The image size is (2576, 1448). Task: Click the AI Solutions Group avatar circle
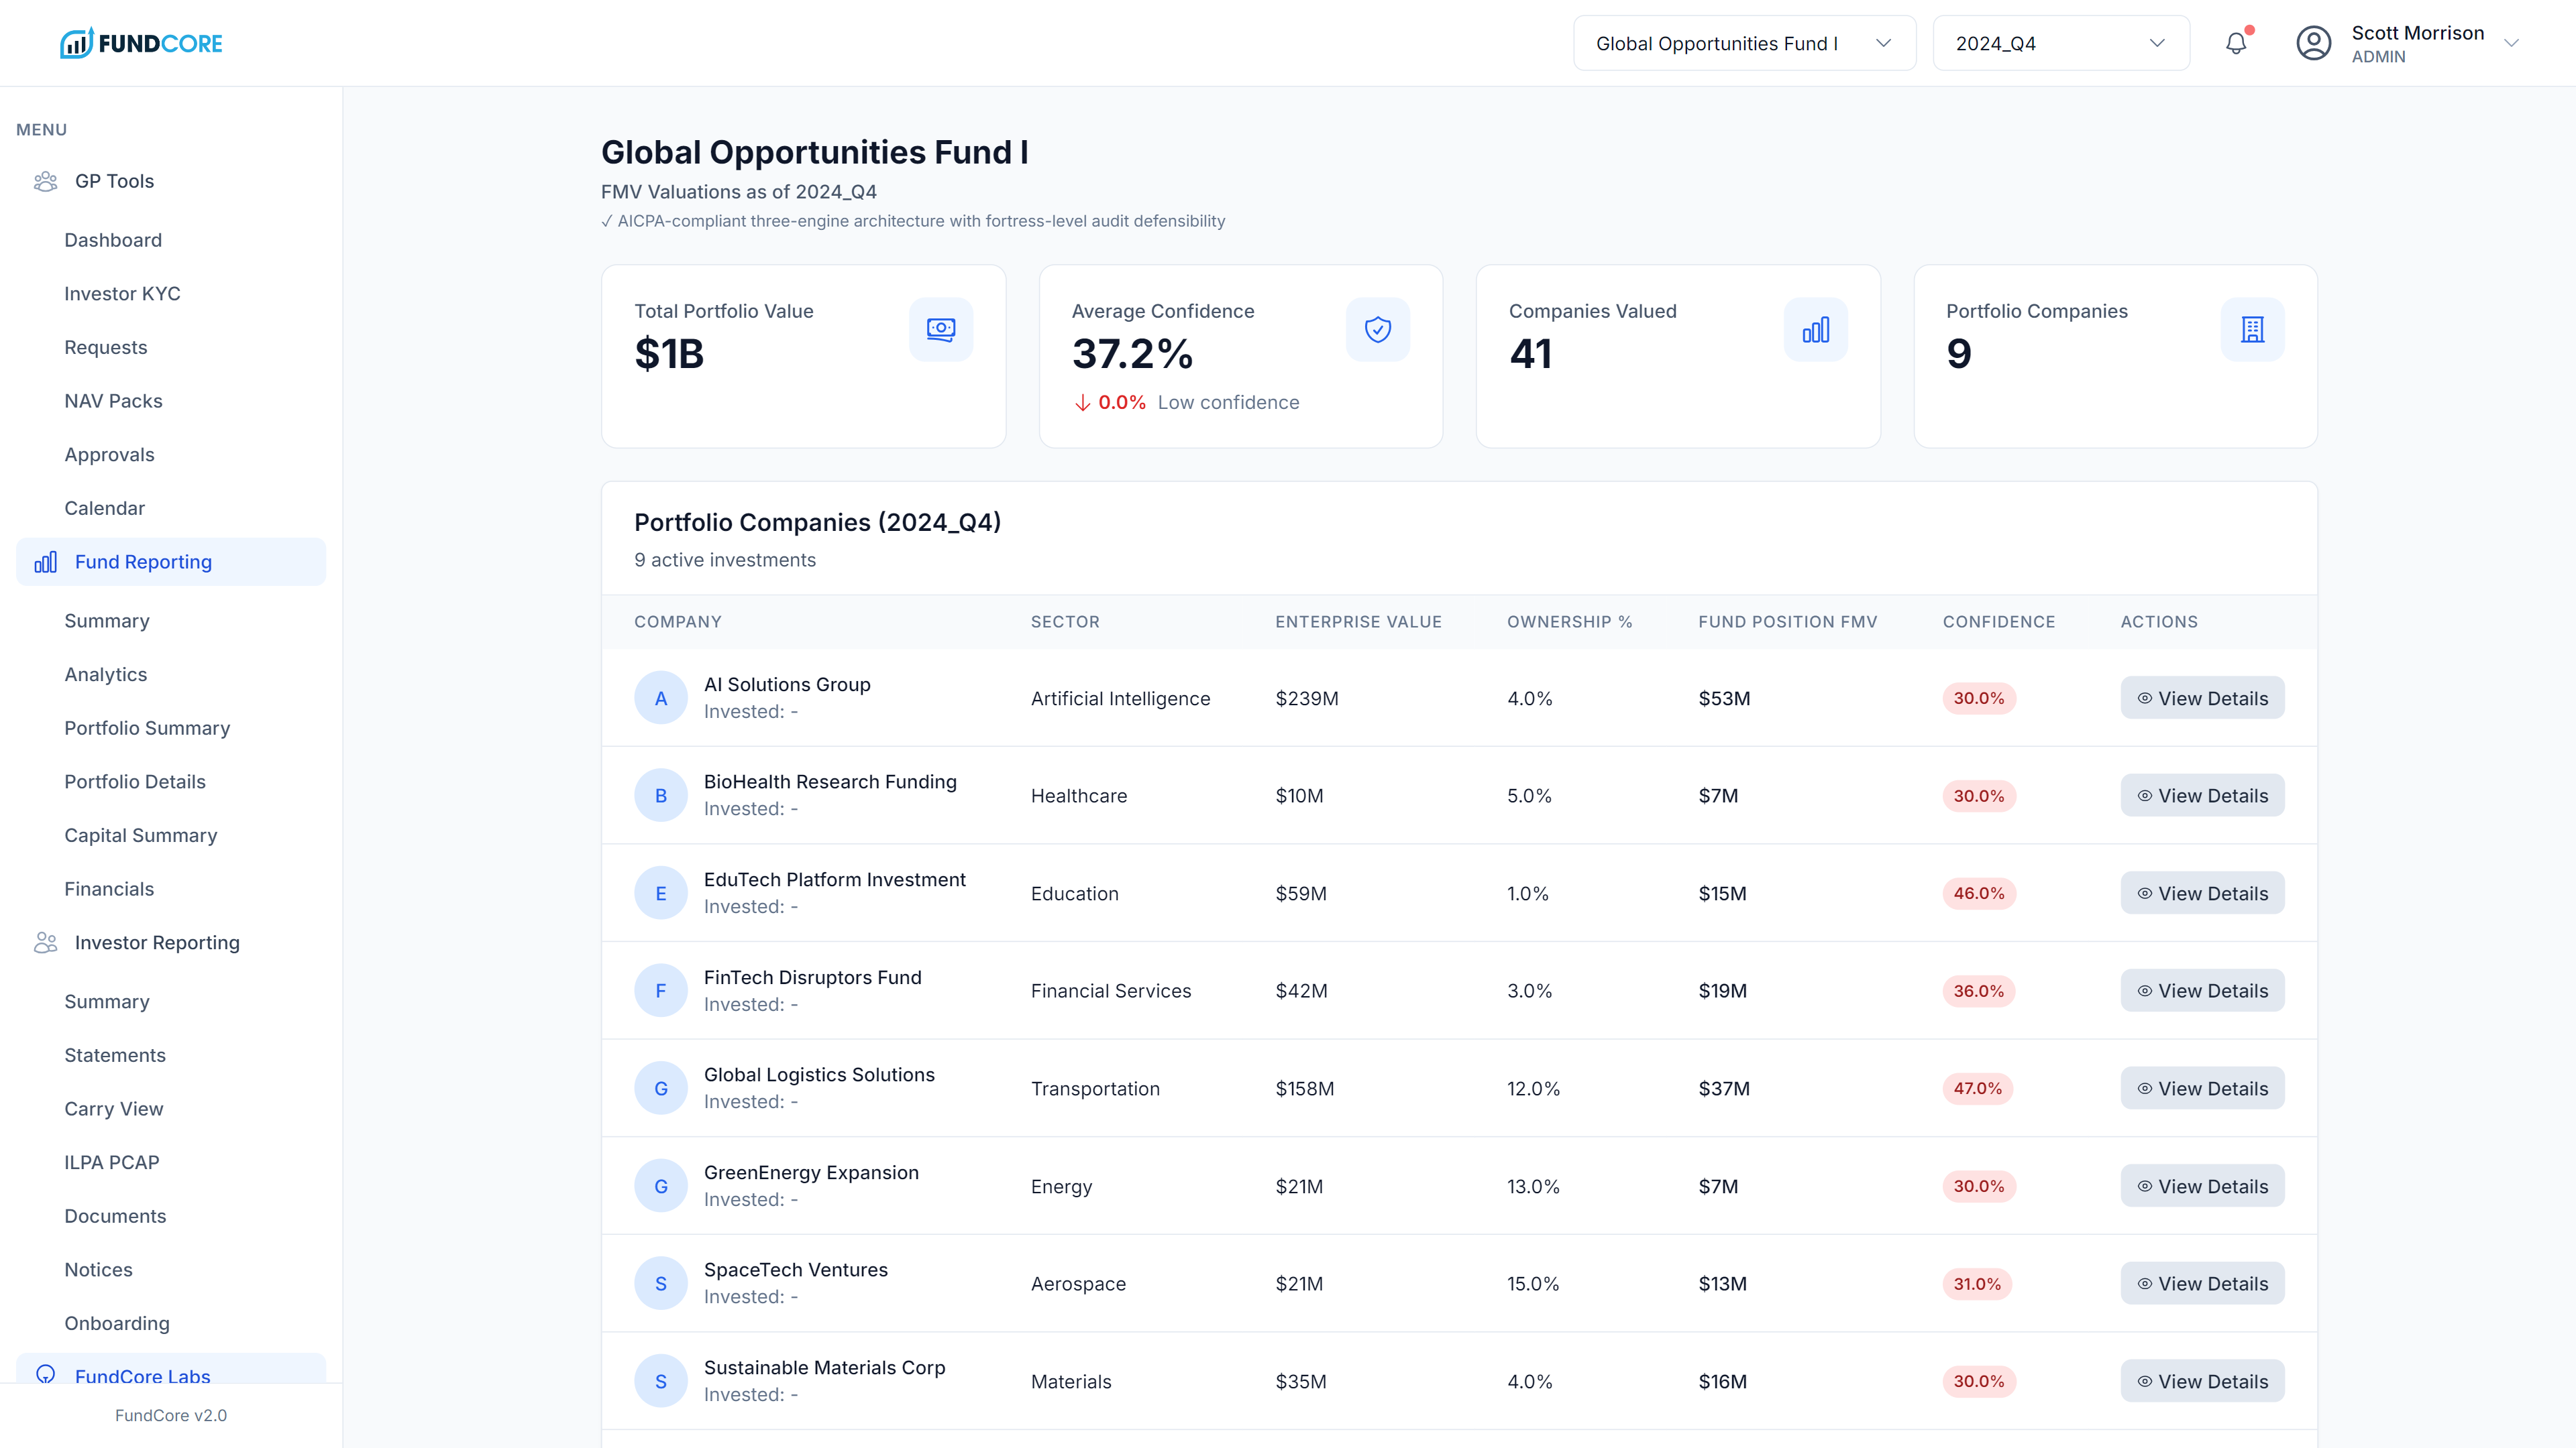tap(660, 697)
